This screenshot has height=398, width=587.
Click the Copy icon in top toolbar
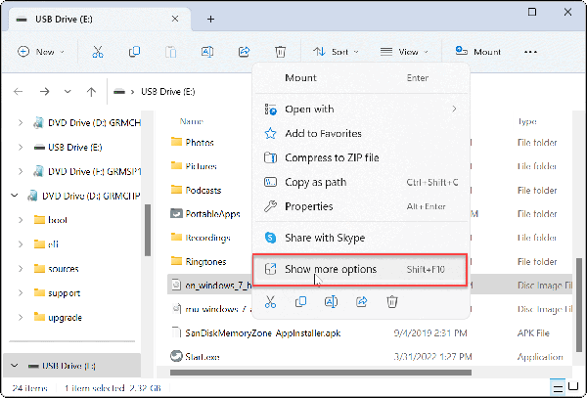coord(134,52)
